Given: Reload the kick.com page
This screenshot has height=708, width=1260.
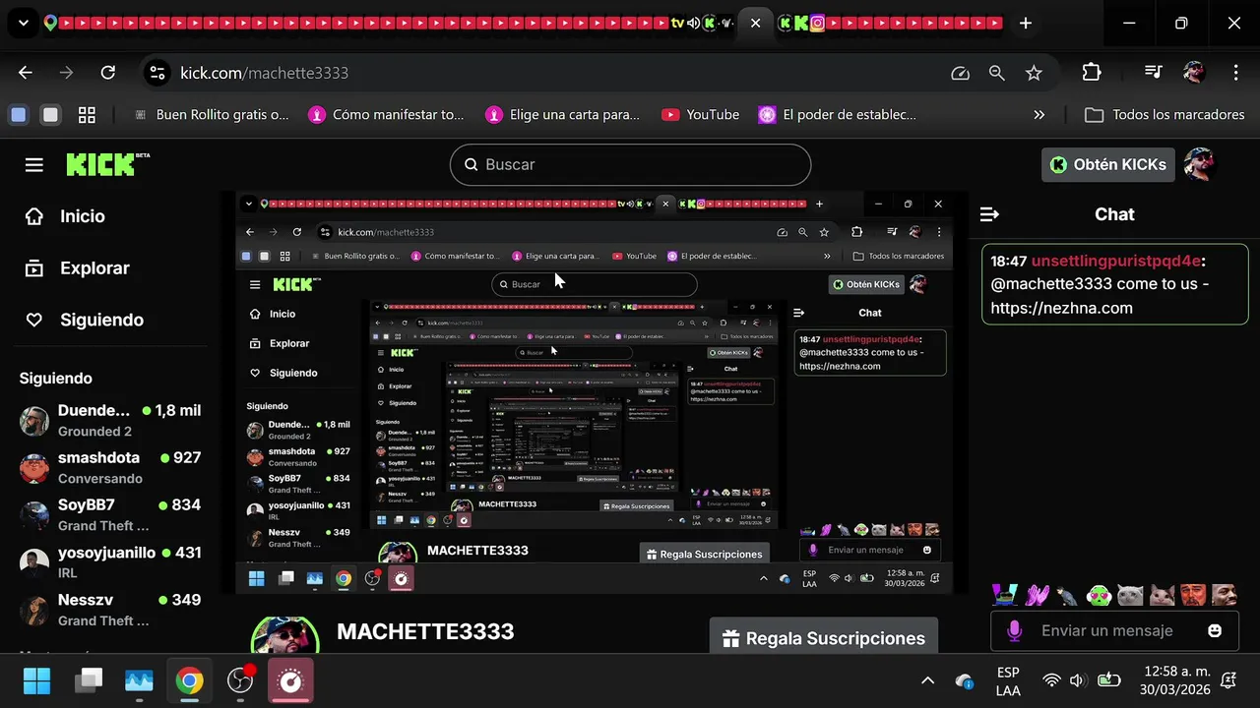Looking at the screenshot, I should point(108,73).
